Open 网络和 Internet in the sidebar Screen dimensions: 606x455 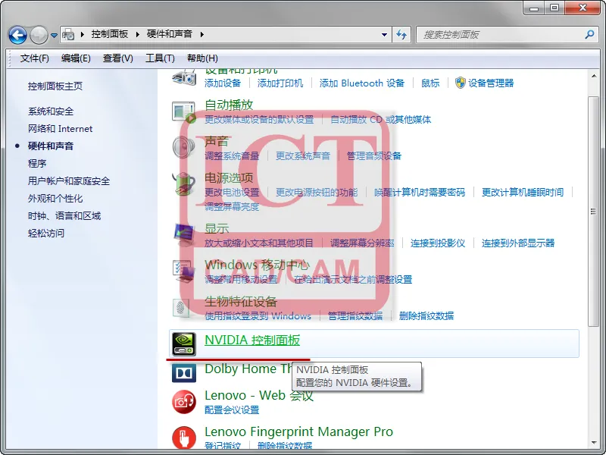click(x=61, y=129)
